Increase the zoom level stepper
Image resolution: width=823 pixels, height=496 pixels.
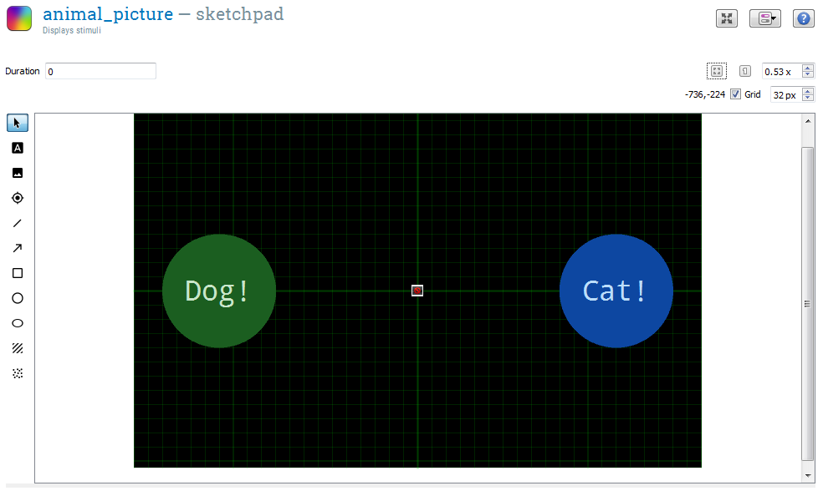click(808, 68)
